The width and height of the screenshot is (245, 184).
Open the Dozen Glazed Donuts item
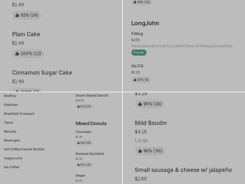point(92,95)
